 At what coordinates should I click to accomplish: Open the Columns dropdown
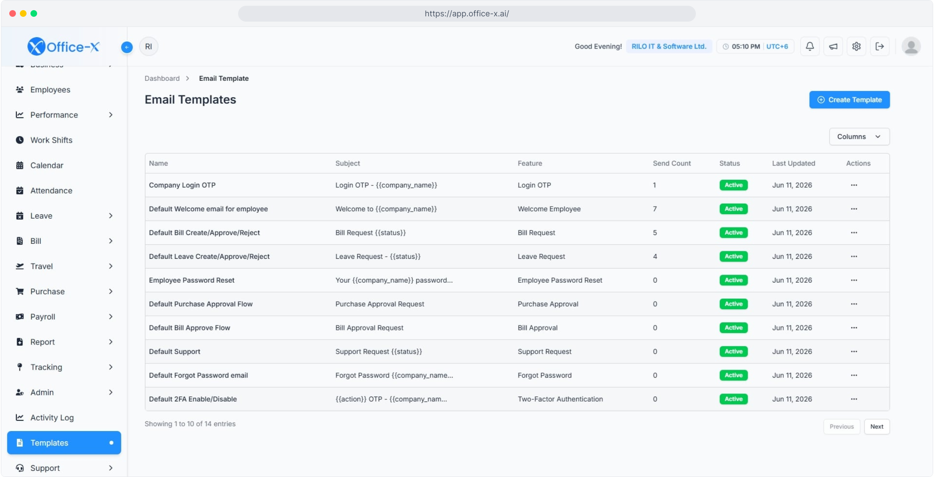(x=859, y=136)
